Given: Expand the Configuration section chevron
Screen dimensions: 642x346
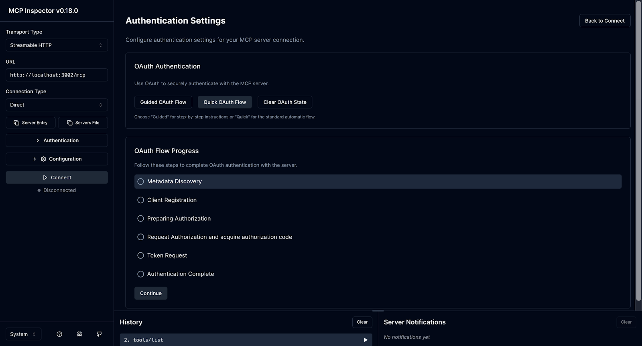Looking at the screenshot, I should coord(35,159).
